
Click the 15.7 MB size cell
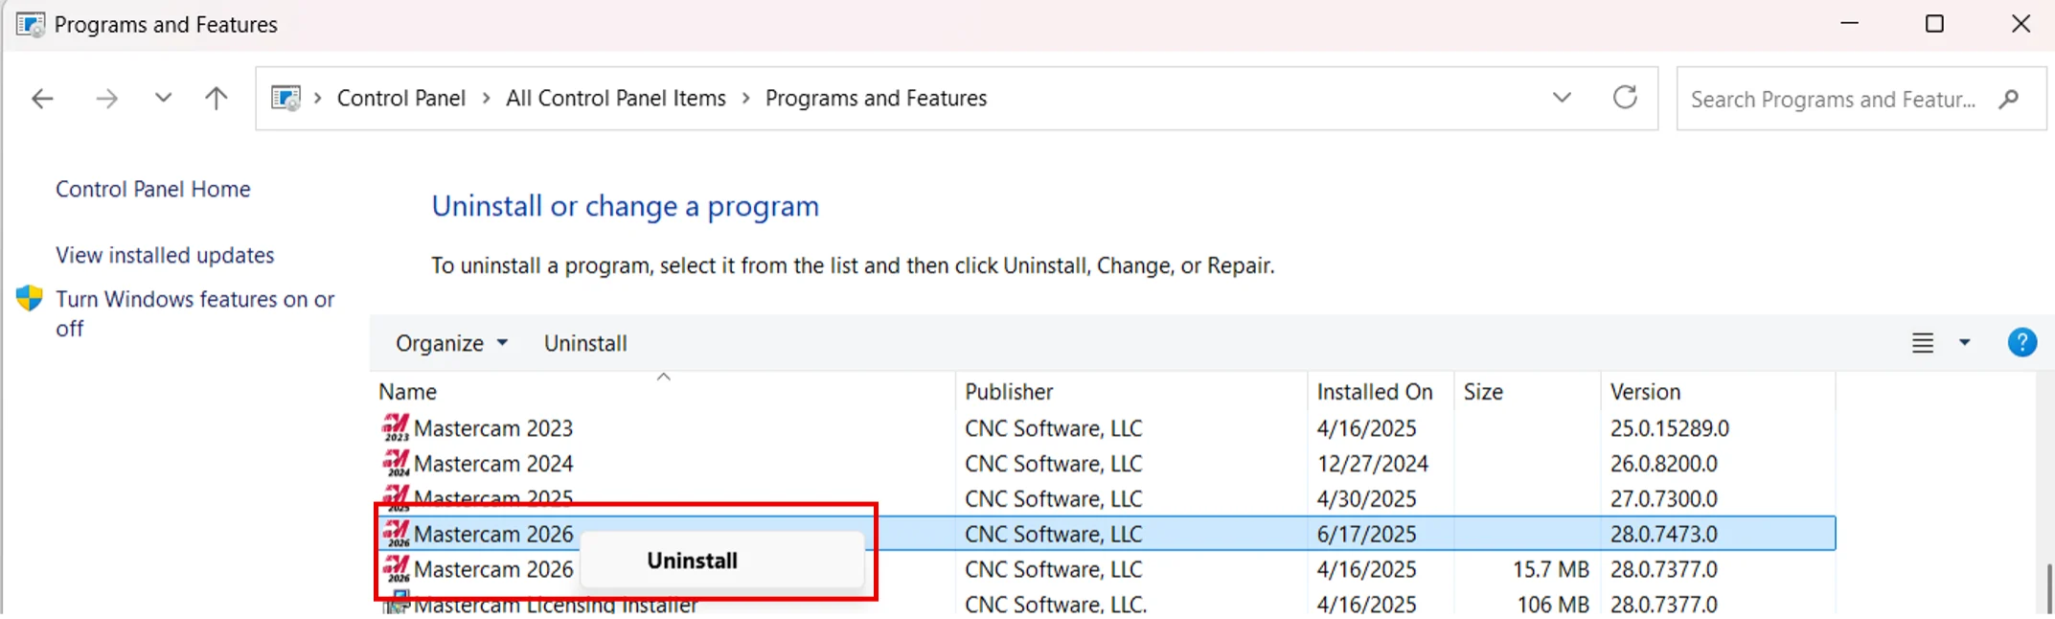[x=1551, y=569]
